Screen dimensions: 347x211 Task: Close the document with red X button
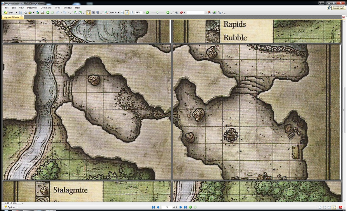[x=344, y=17]
